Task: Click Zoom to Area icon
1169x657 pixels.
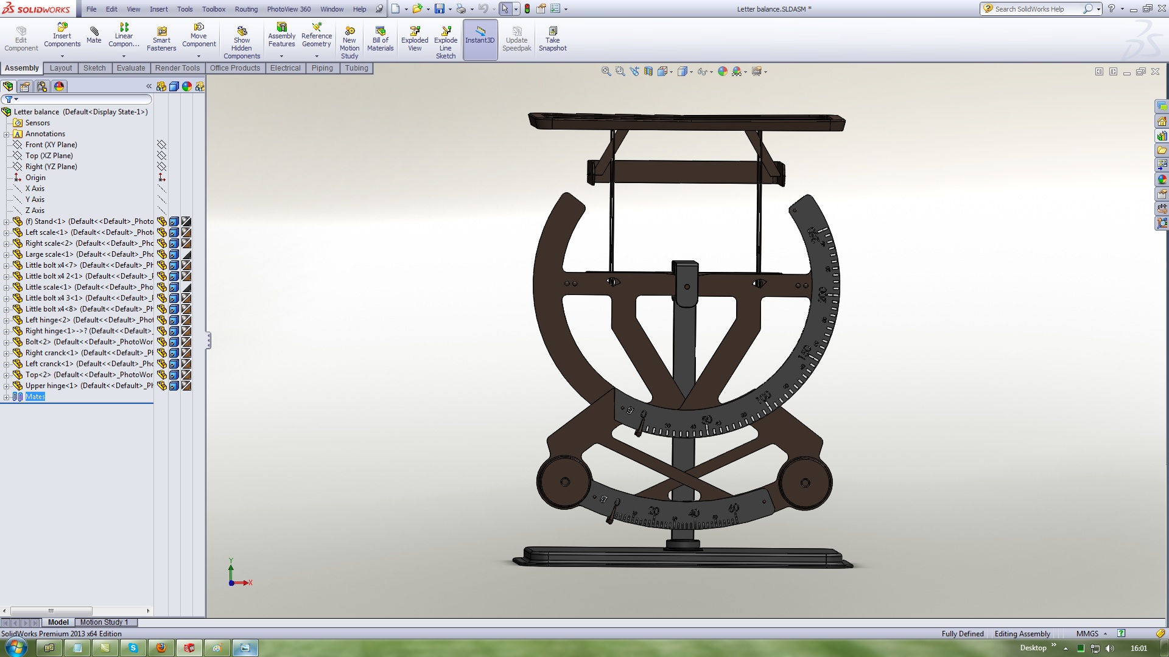Action: tap(620, 71)
